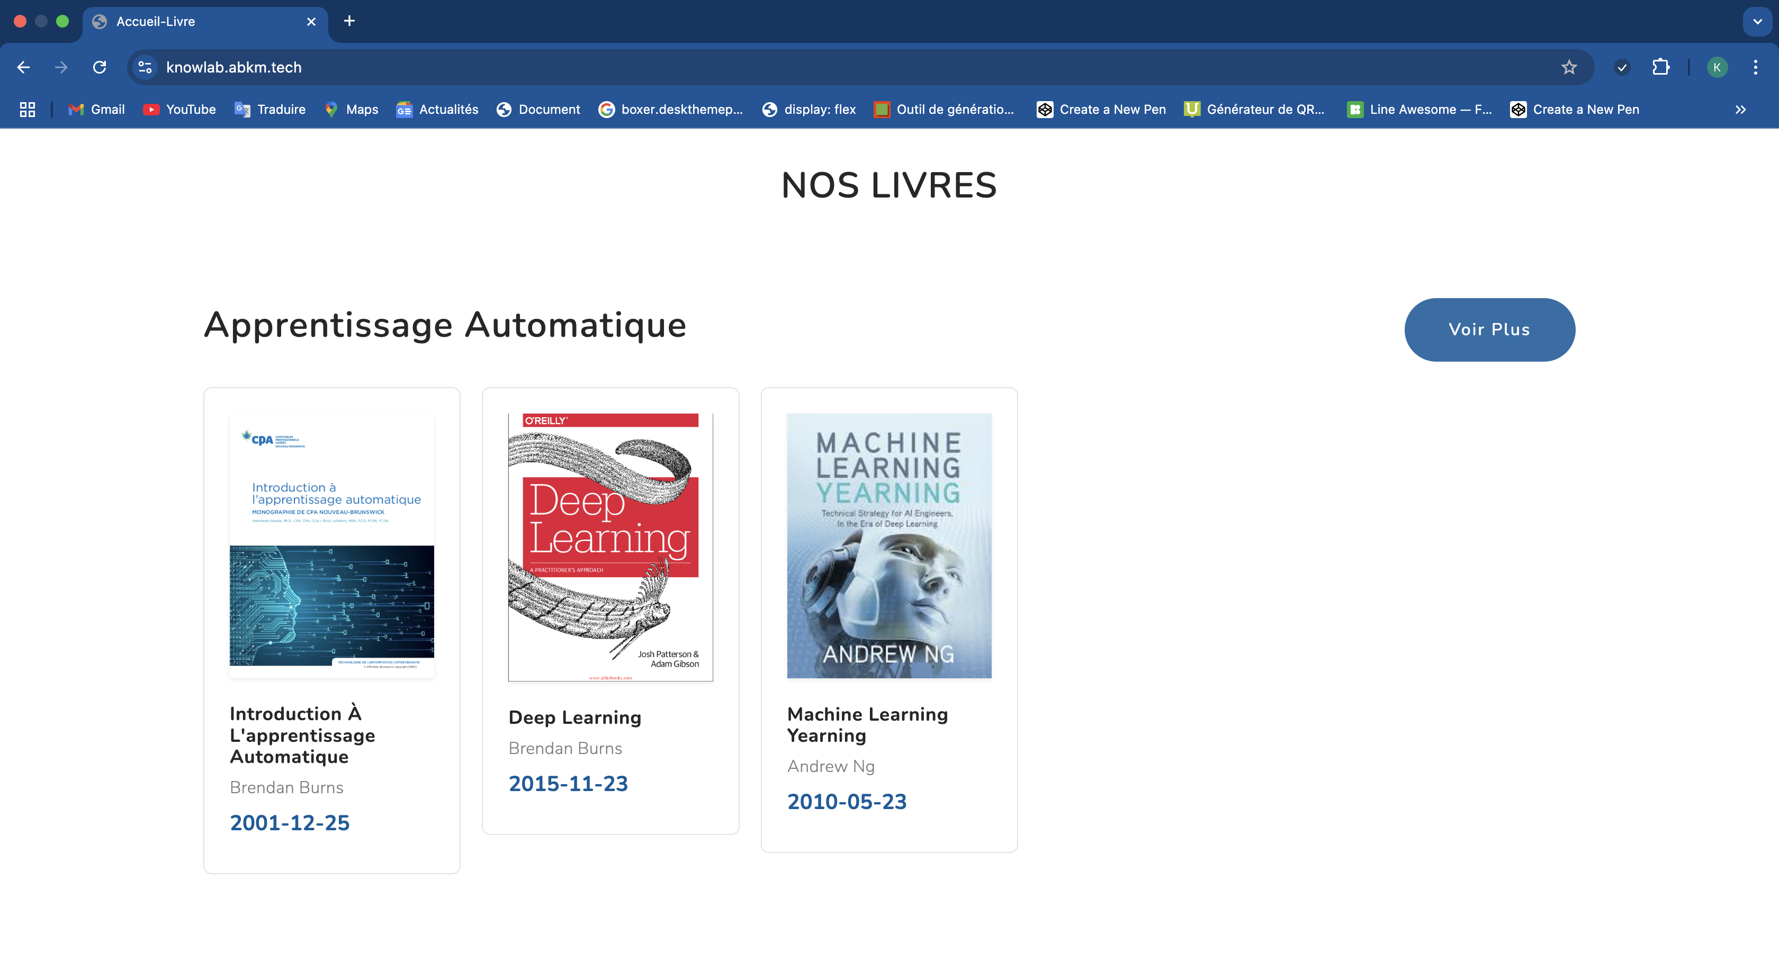
Task: Open the Outil de génératio... bookmark
Action: pyautogui.click(x=944, y=109)
